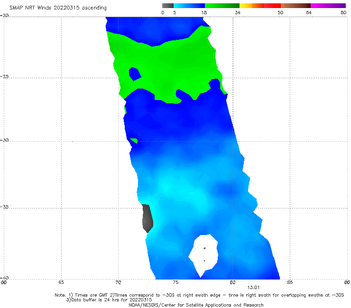
Task: Click the note line starting "Note: 1) Times are GMT"
Action: (199, 295)
